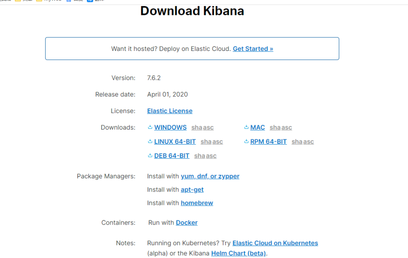Image resolution: width=408 pixels, height=258 pixels.
Task: Open the asc signature for DEB 64-BIT
Action: click(211, 156)
